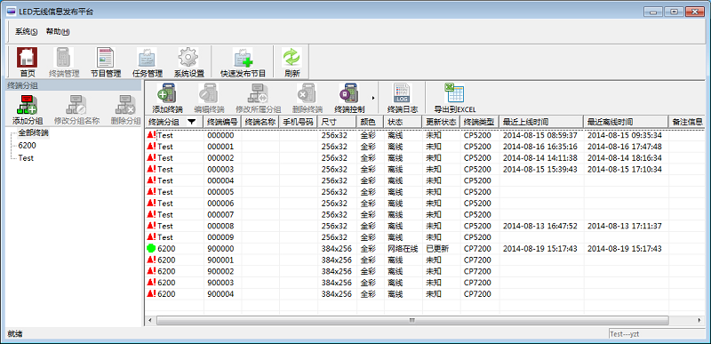711x344 pixels.
Task: Click the 刷新 refresh icon
Action: pyautogui.click(x=292, y=58)
